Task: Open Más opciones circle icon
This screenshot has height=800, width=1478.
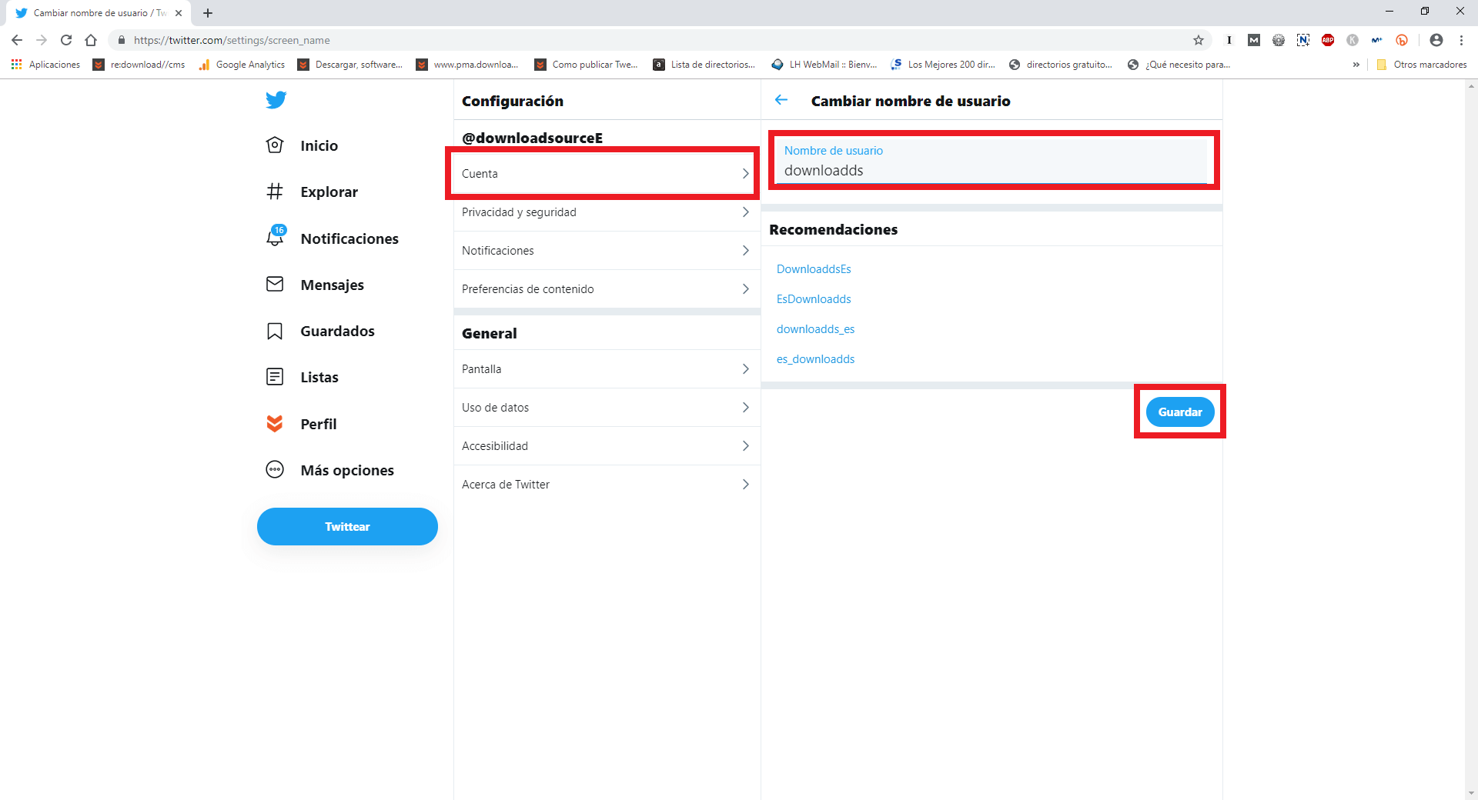Action: coord(275,470)
